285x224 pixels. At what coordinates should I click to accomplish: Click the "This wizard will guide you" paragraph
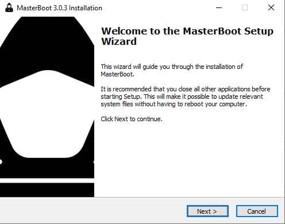172,70
